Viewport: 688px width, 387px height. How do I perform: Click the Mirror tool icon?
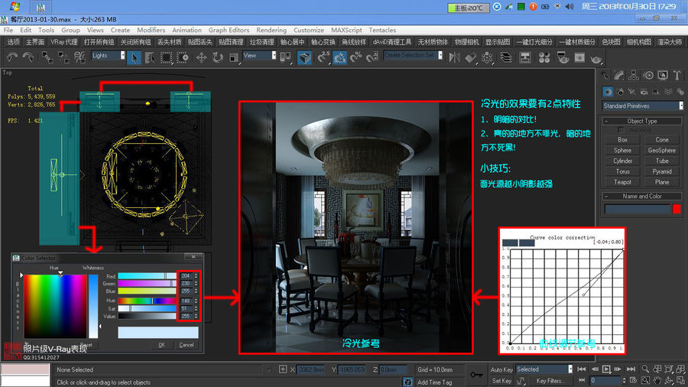coord(455,57)
